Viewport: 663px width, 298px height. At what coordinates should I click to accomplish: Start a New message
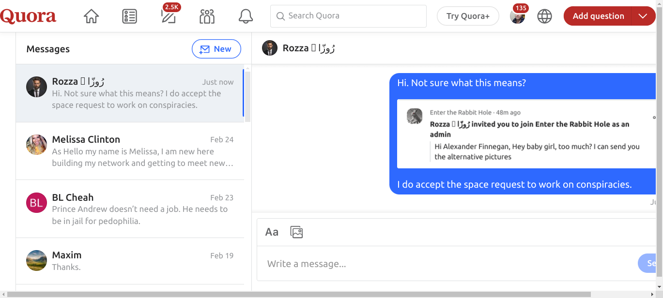216,49
